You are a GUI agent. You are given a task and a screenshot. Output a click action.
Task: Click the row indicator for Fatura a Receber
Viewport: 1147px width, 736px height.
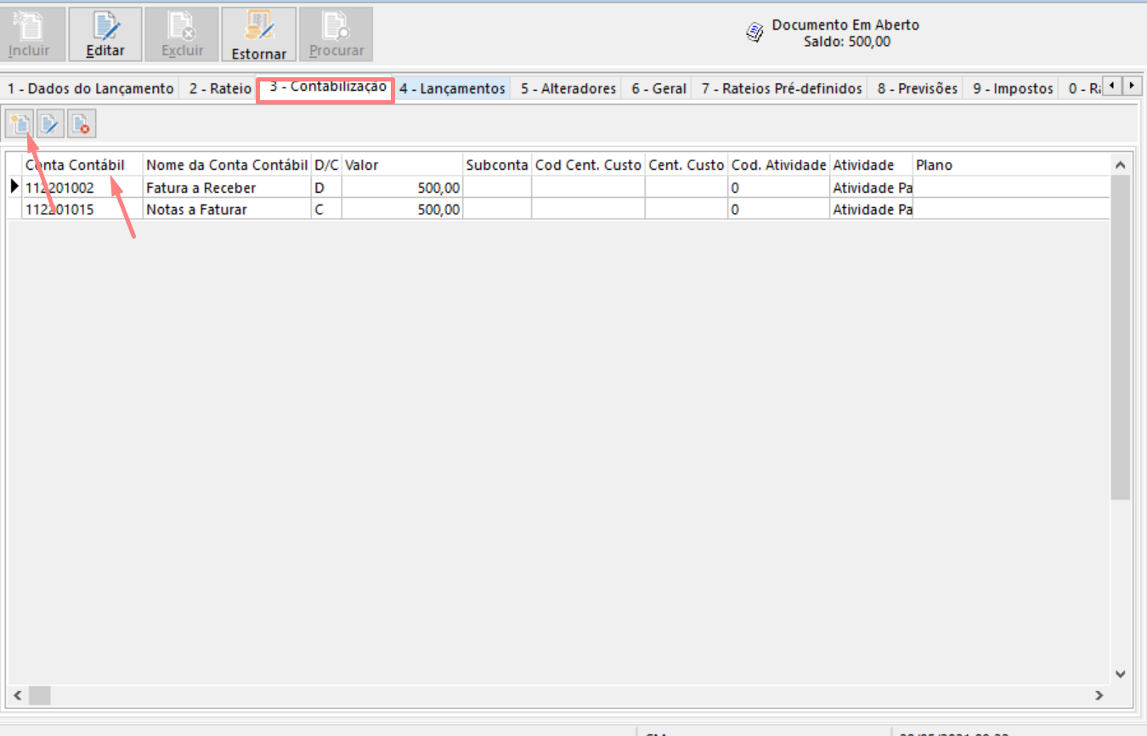(14, 188)
